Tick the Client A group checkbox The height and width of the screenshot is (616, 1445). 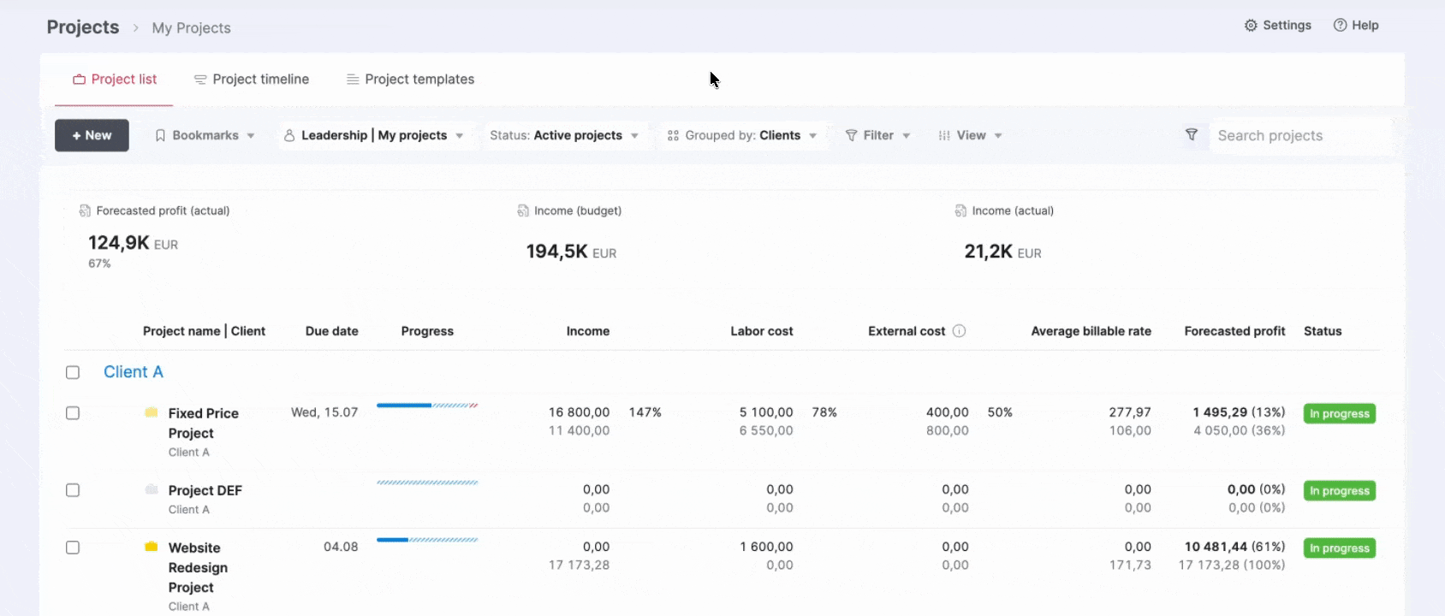73,372
